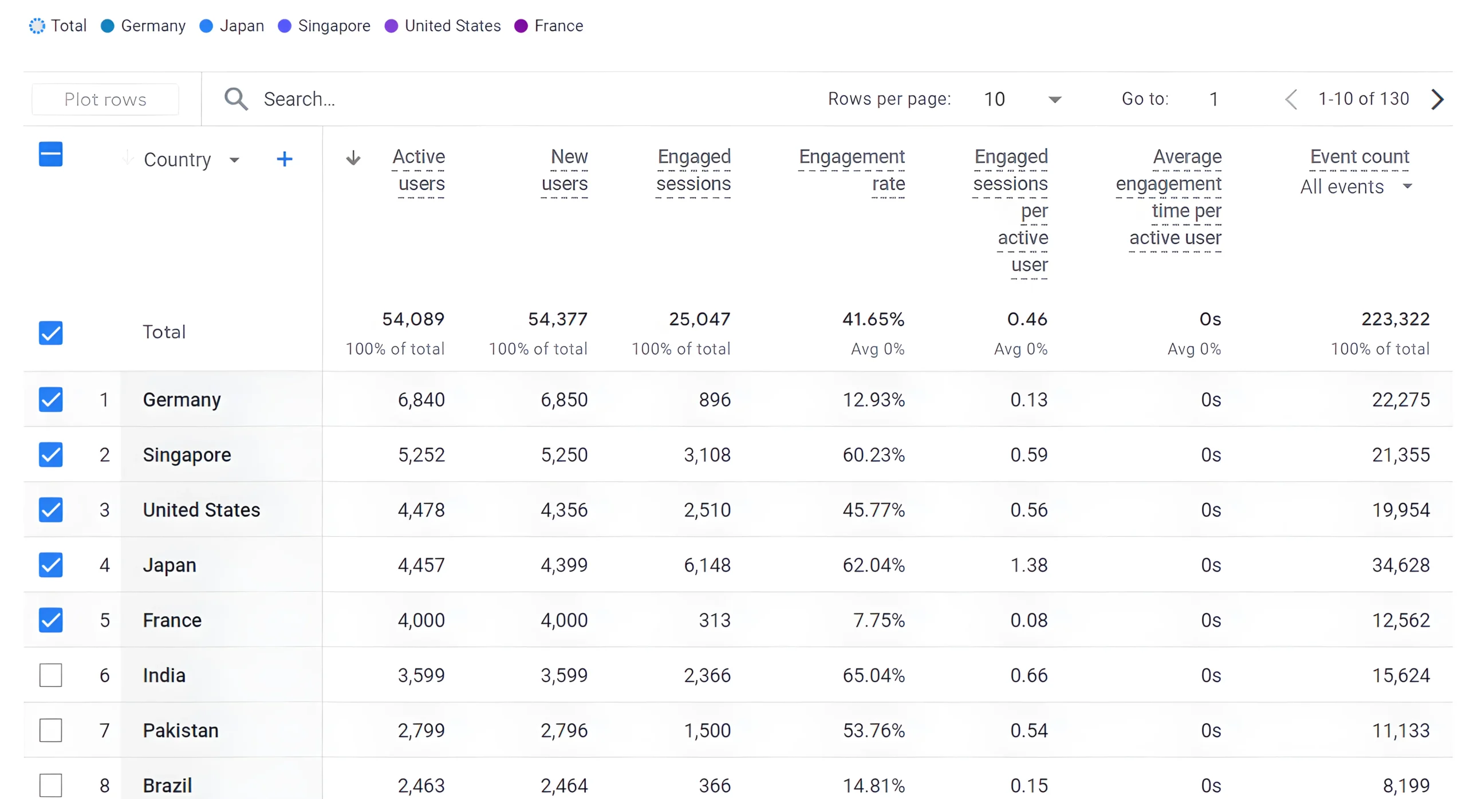The width and height of the screenshot is (1466, 799).
Task: Click Germany's active users 6,840
Action: coord(421,400)
